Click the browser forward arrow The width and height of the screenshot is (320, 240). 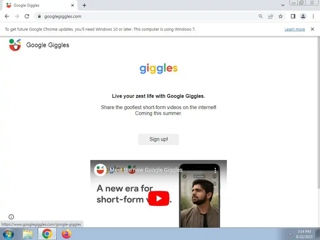pos(17,16)
